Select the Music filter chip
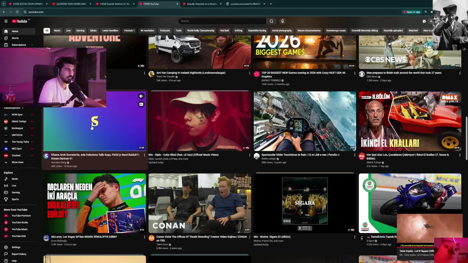 57,31
